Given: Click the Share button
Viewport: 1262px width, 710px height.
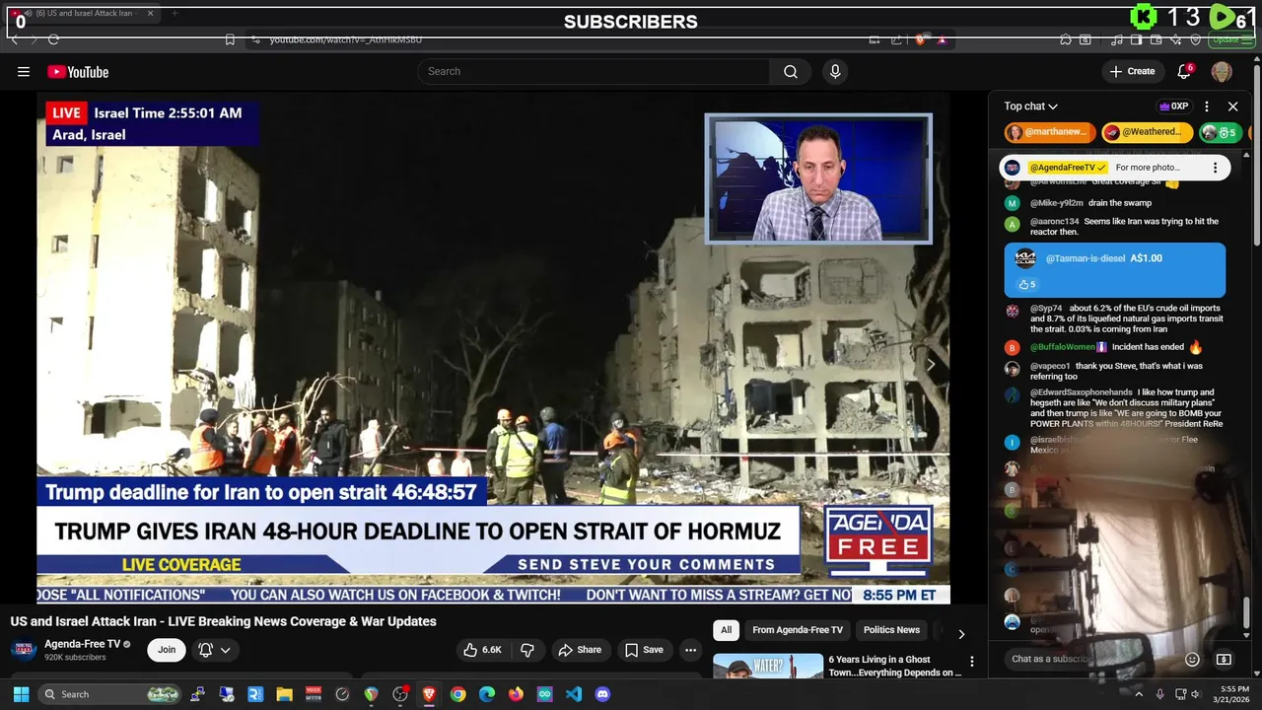Looking at the screenshot, I should coord(580,650).
